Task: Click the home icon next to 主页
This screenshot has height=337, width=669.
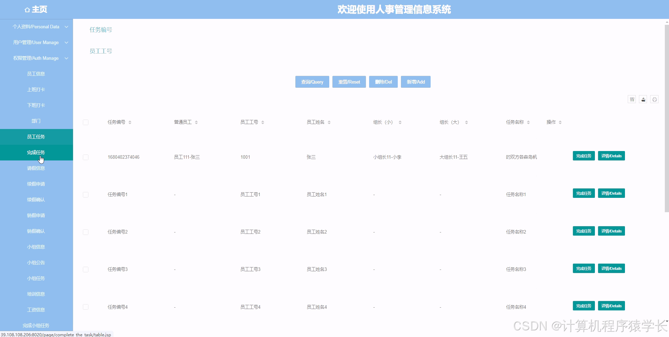Action: 27,9
